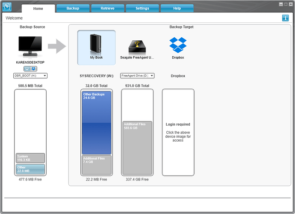Click the 337.4 GB Free label
This screenshot has height=214, width=295.
(x=137, y=179)
